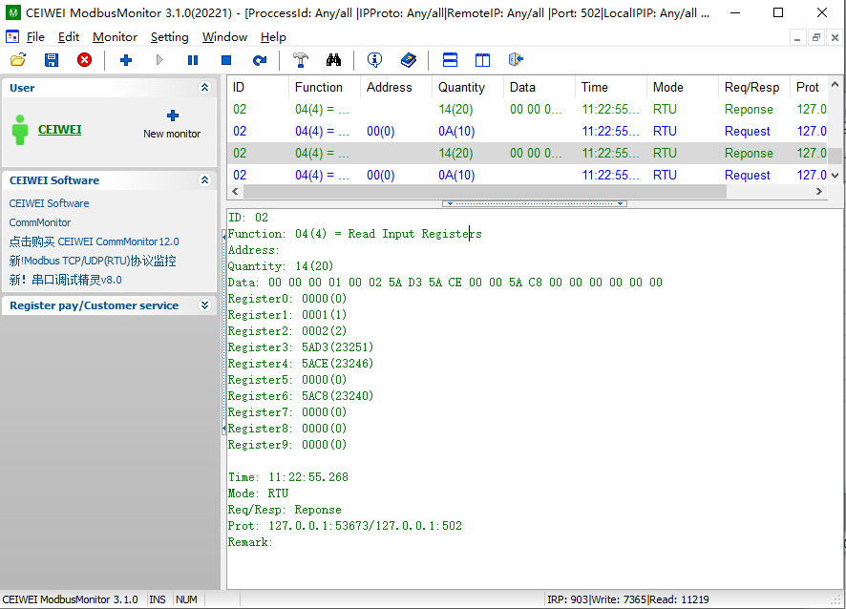Collapse the CEIWEI Software panel chevron

pyautogui.click(x=204, y=180)
